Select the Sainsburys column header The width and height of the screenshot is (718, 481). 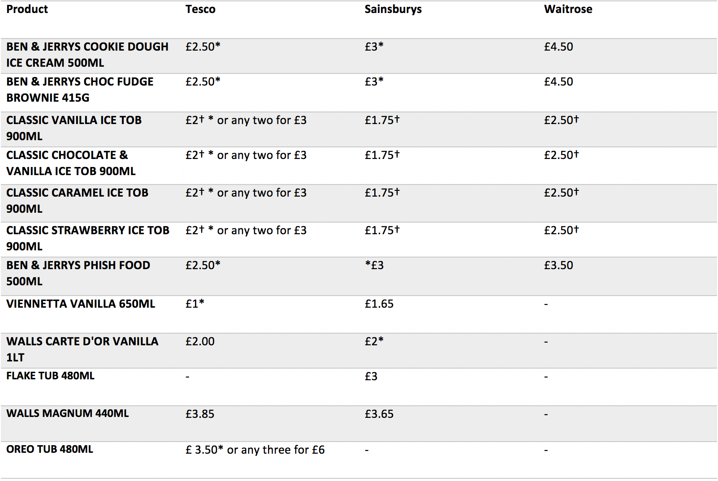393,9
